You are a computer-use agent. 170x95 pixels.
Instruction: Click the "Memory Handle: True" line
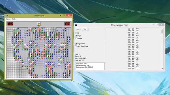tap(83, 65)
